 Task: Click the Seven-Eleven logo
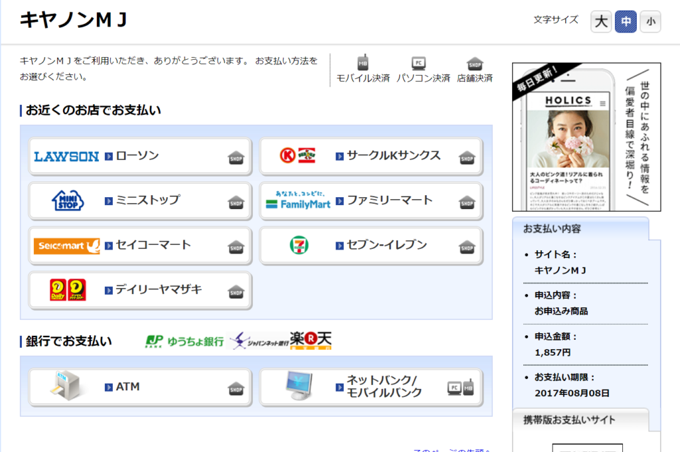pos(299,245)
